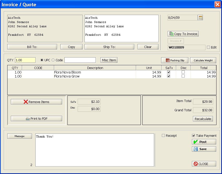Click the CODE column header
The image size is (222, 174).
(38, 68)
